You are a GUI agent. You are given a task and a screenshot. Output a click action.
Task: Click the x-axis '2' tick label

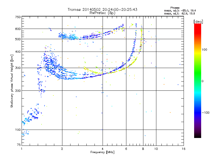pos(62,149)
